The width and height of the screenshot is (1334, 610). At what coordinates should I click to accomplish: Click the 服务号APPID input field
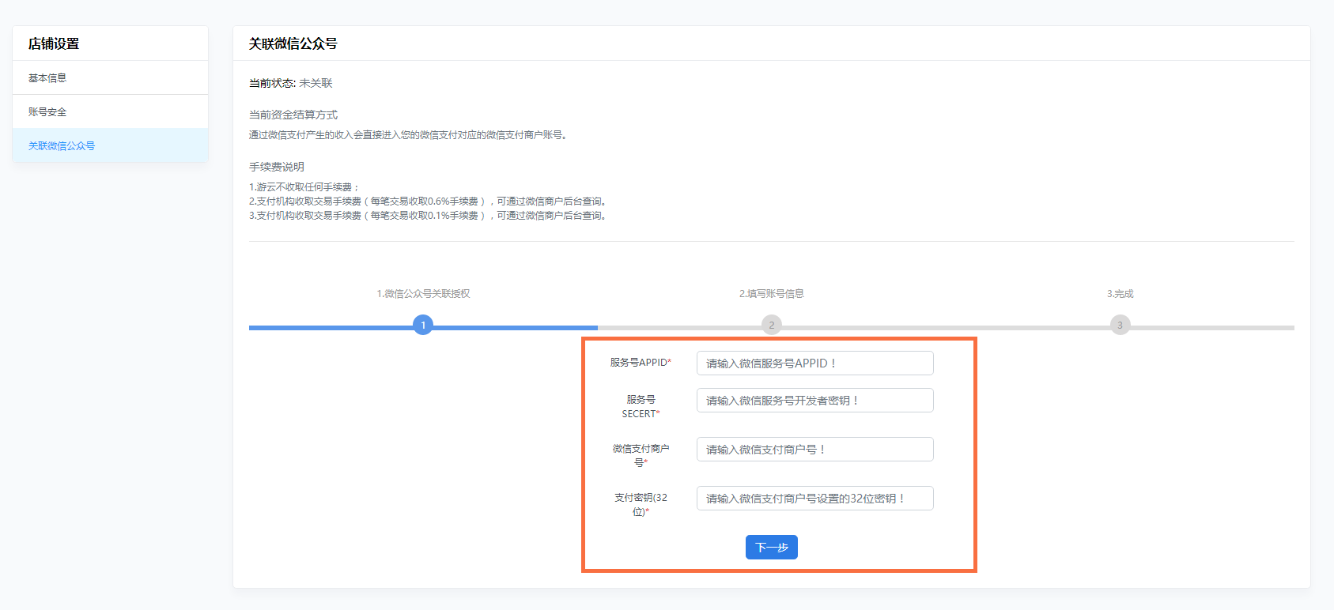coord(814,363)
